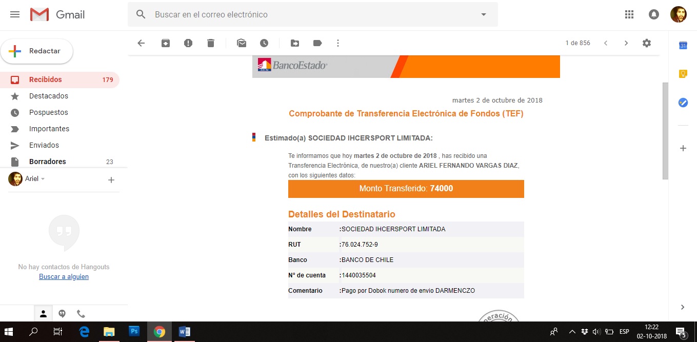Go back to the inbox list
The image size is (697, 342).
pos(141,43)
